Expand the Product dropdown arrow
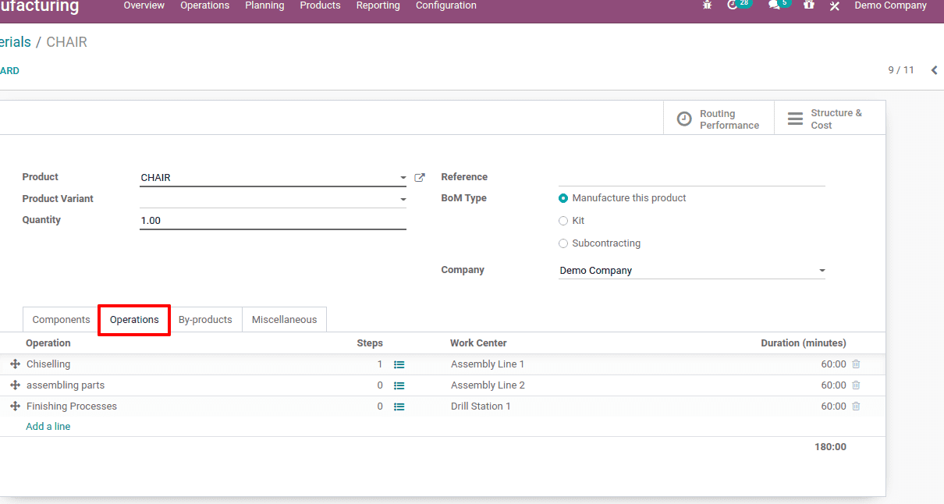The width and height of the screenshot is (944, 504). point(403,178)
